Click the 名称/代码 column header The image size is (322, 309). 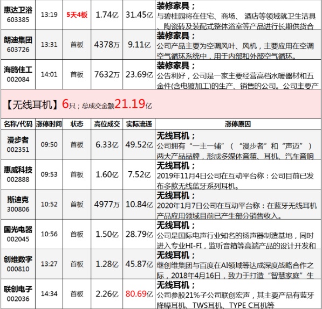tap(18, 124)
